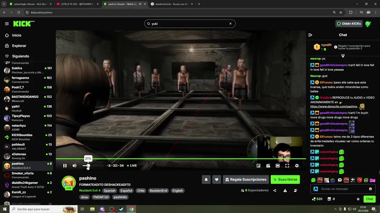This screenshot has width=380, height=213.
Task: Mute the stream volume icon
Action: pyautogui.click(x=75, y=166)
